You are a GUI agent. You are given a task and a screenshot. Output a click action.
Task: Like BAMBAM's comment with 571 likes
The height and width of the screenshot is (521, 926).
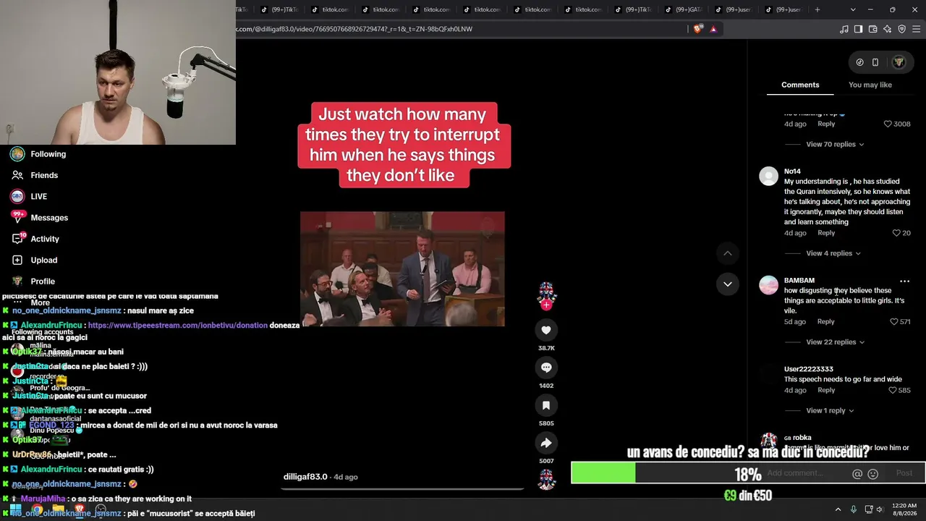pyautogui.click(x=894, y=322)
